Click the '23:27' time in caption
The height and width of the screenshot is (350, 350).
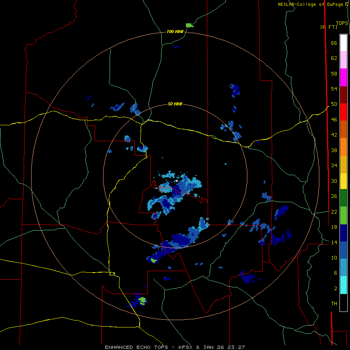coord(236,347)
